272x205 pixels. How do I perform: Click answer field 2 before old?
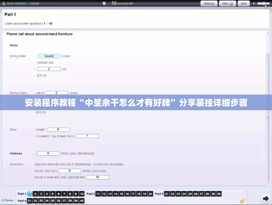coord(49,69)
